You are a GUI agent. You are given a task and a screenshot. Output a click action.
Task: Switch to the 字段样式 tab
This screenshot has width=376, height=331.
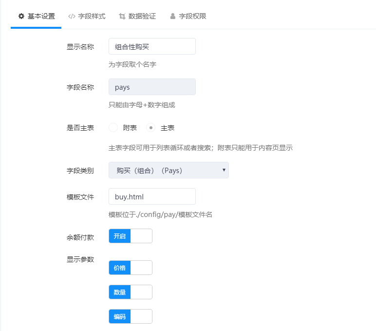(87, 16)
